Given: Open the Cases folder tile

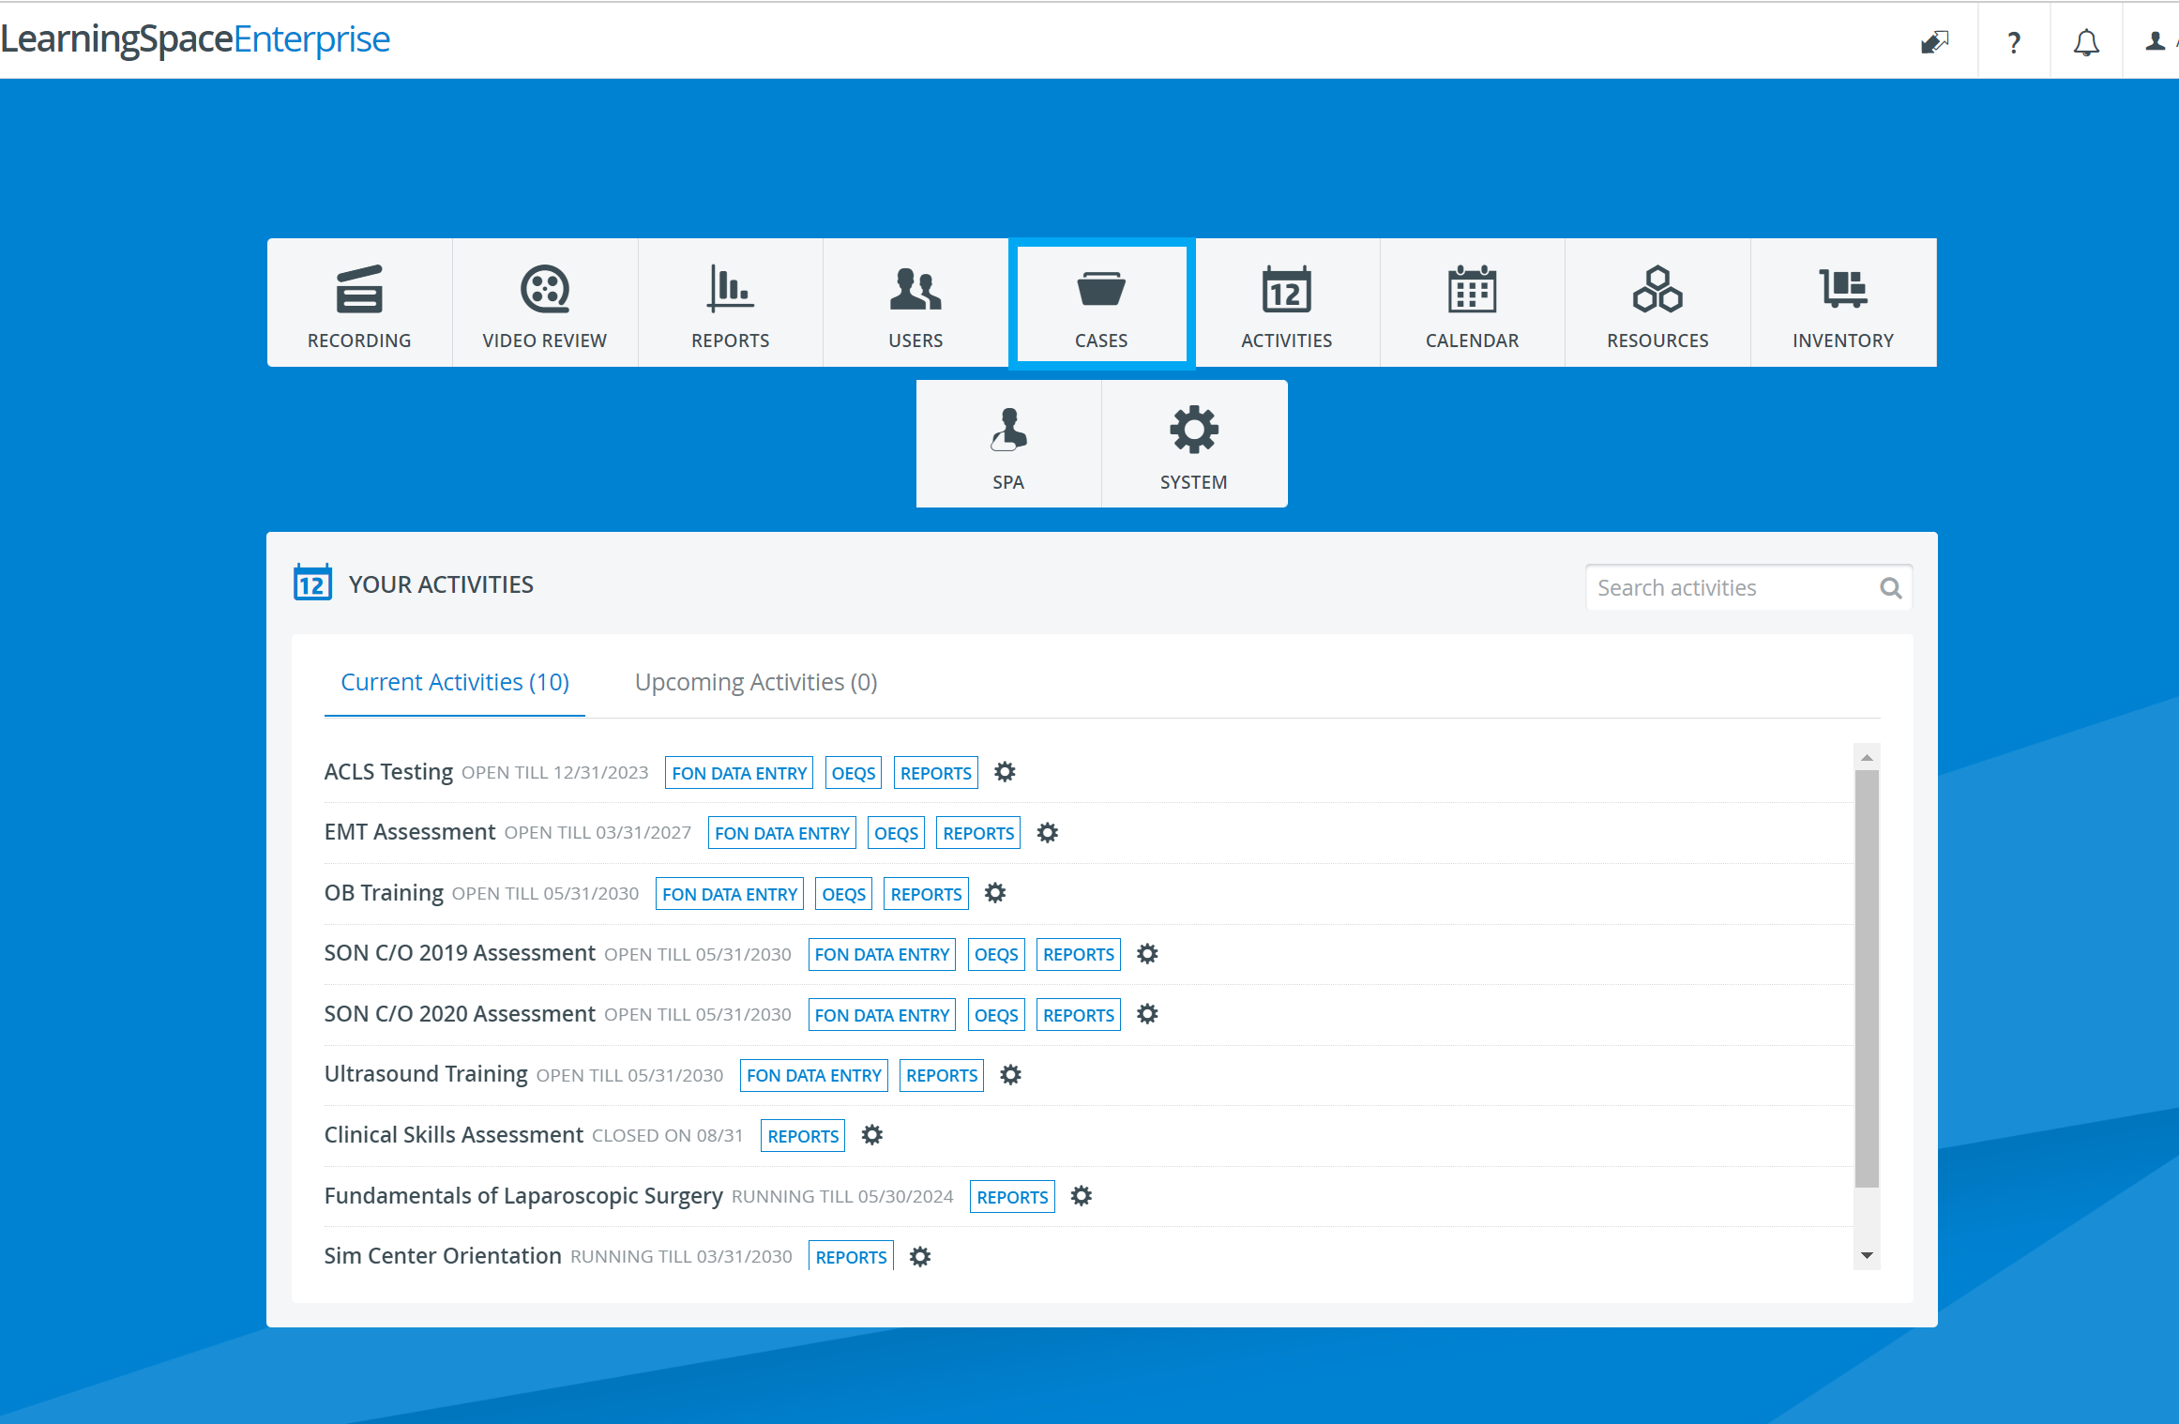Looking at the screenshot, I should coord(1101,303).
